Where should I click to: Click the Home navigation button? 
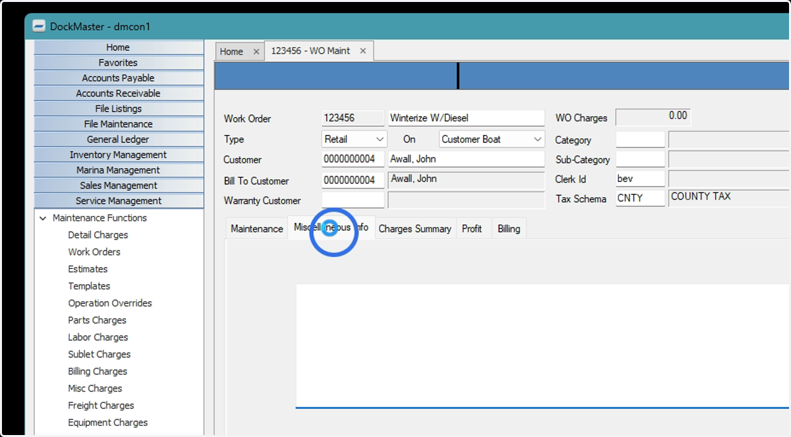click(x=119, y=47)
